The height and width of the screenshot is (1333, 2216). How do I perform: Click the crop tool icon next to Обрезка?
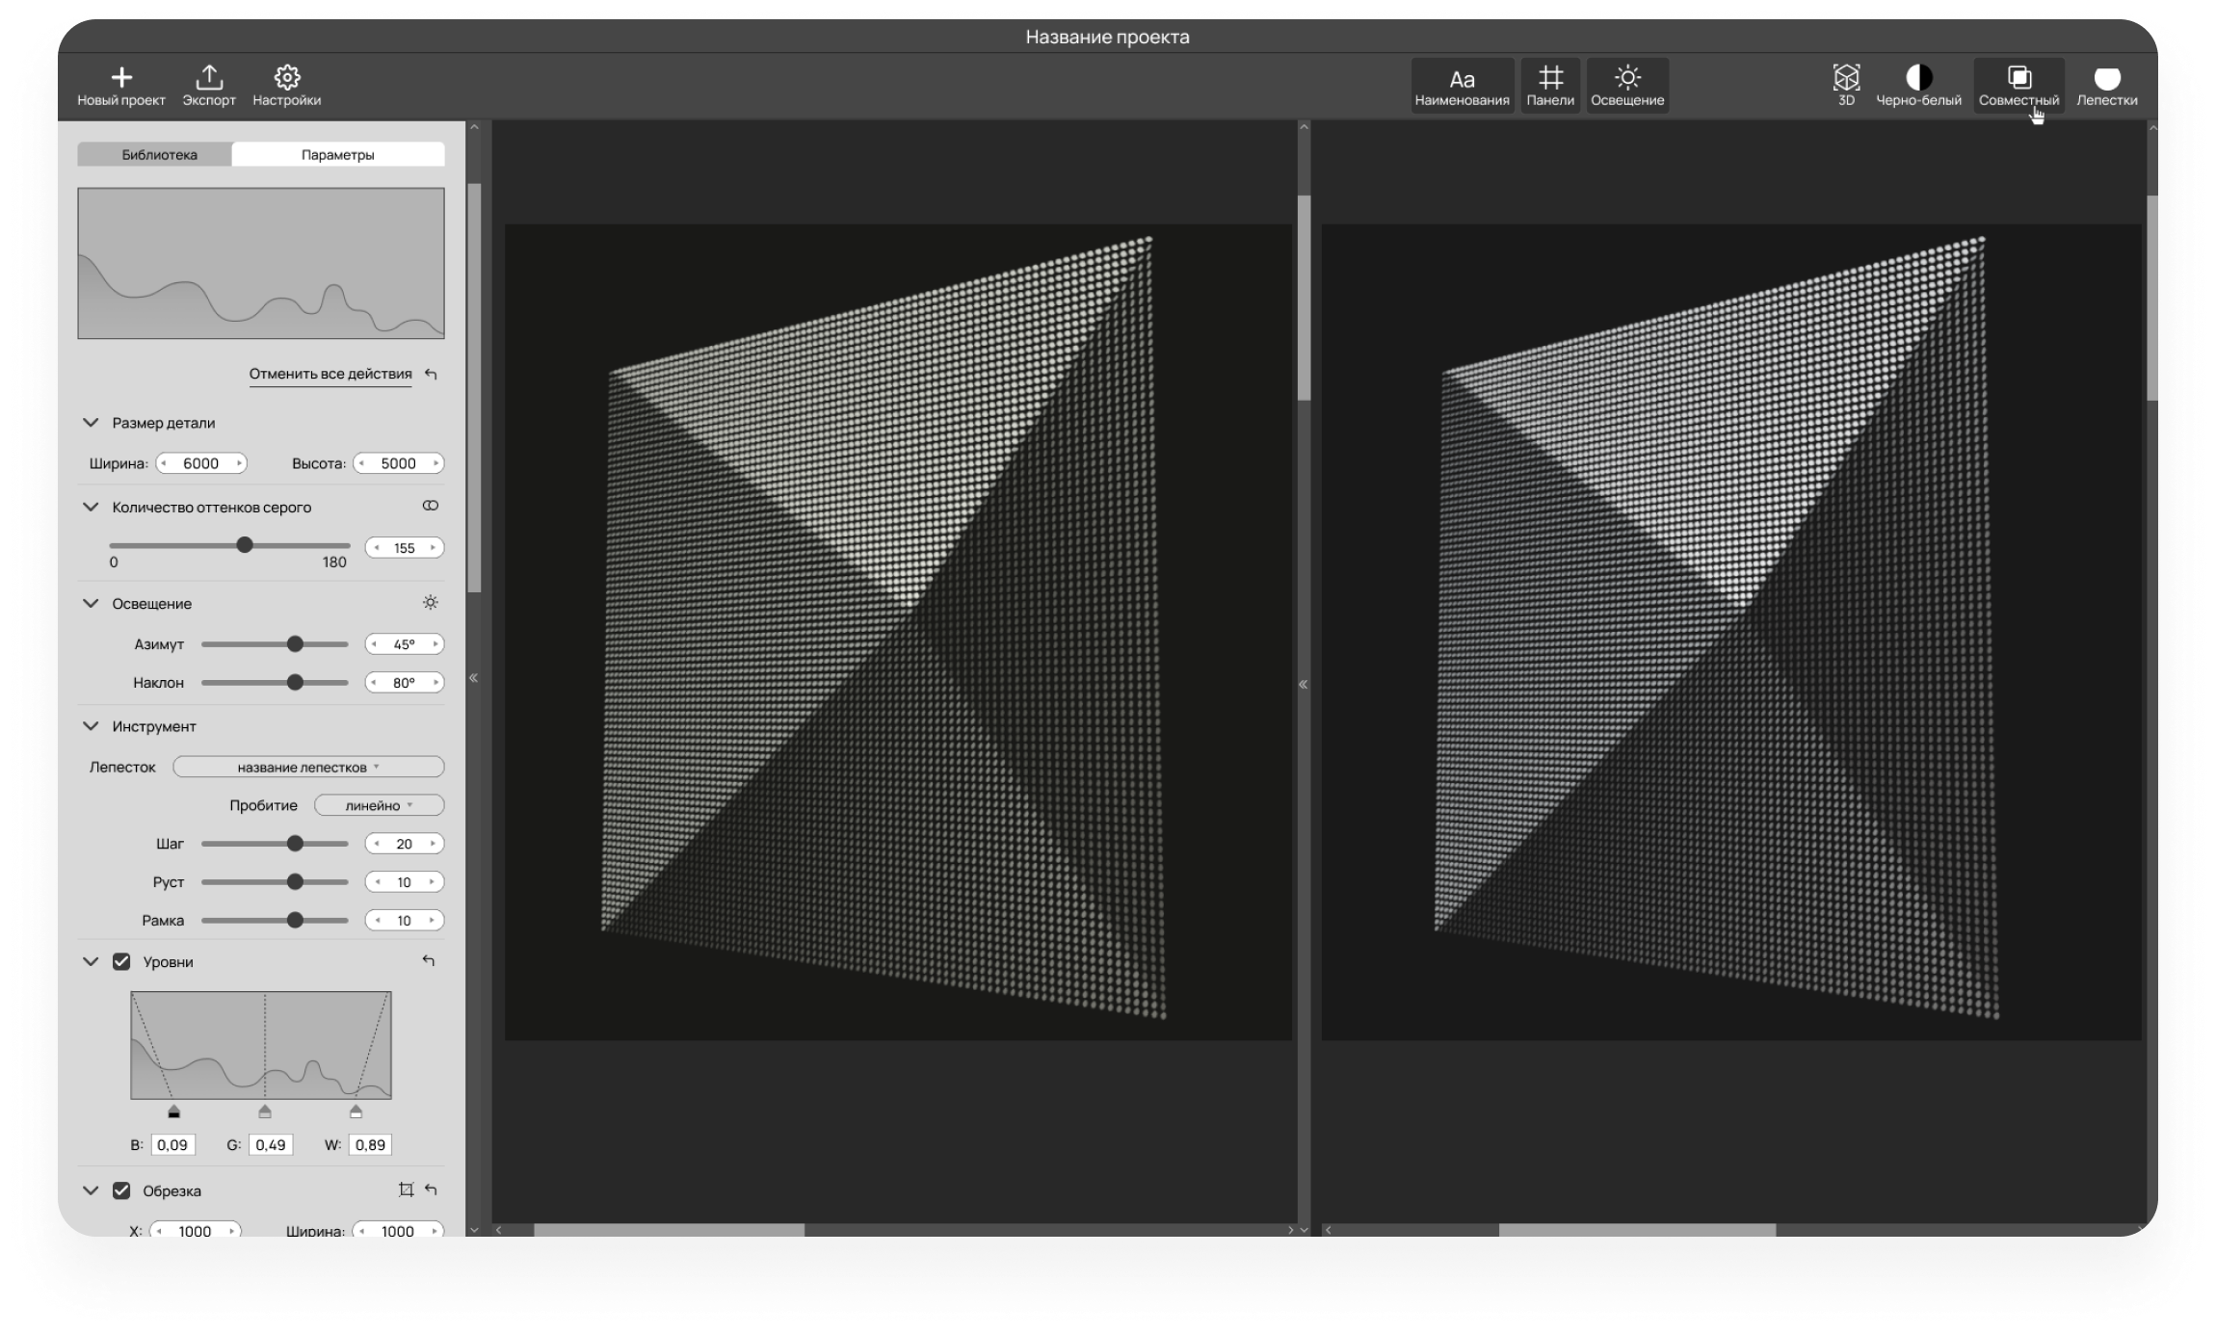[406, 1189]
